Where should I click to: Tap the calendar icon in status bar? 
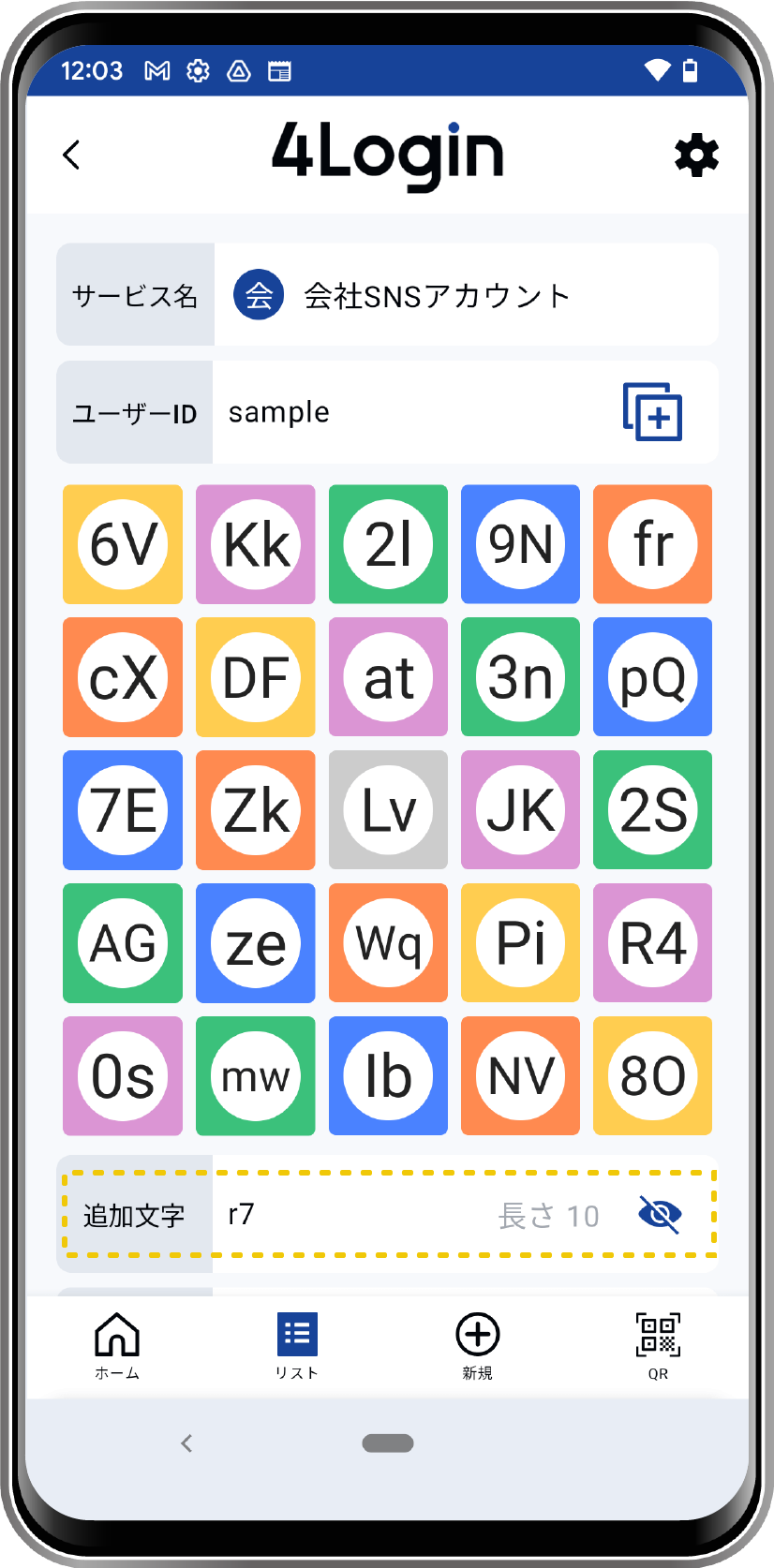coord(279,71)
